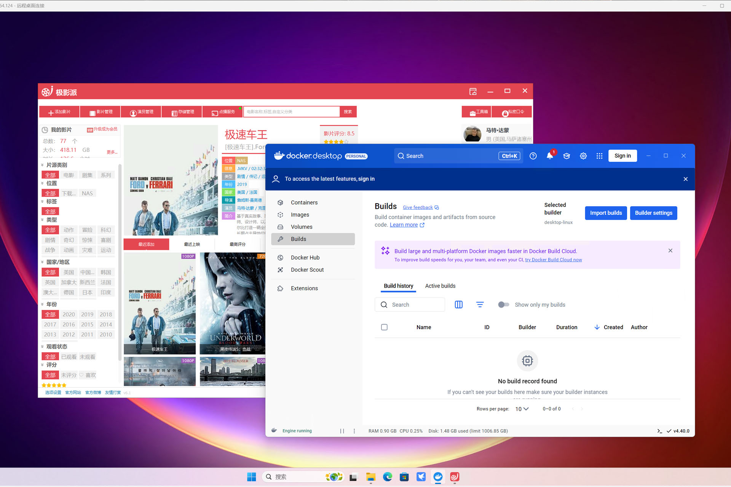731x487 pixels.
Task: Select 已观看 watch status filter
Action: tap(69, 356)
